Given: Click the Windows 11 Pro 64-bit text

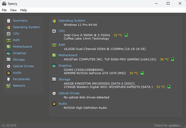Looking at the screenshot, I should (80, 25).
